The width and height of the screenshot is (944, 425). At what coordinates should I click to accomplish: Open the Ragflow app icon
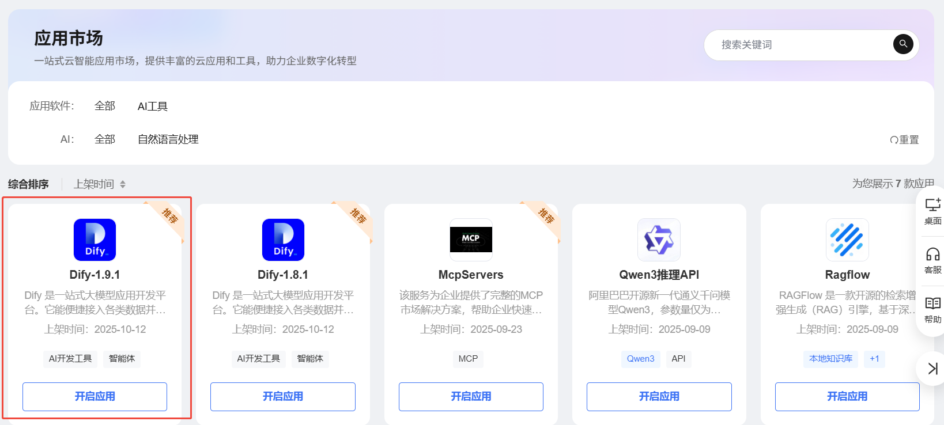click(847, 240)
